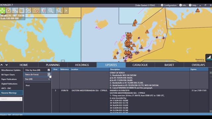
Task: Select the green pan map tool
Action: click(x=2, y=11)
